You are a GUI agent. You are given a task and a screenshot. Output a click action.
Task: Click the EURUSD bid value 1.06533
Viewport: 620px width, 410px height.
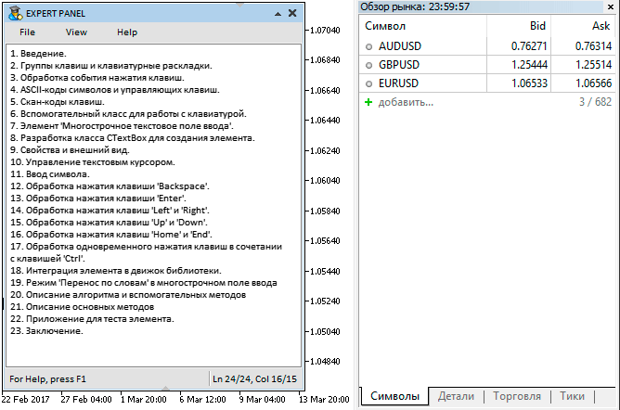[529, 83]
